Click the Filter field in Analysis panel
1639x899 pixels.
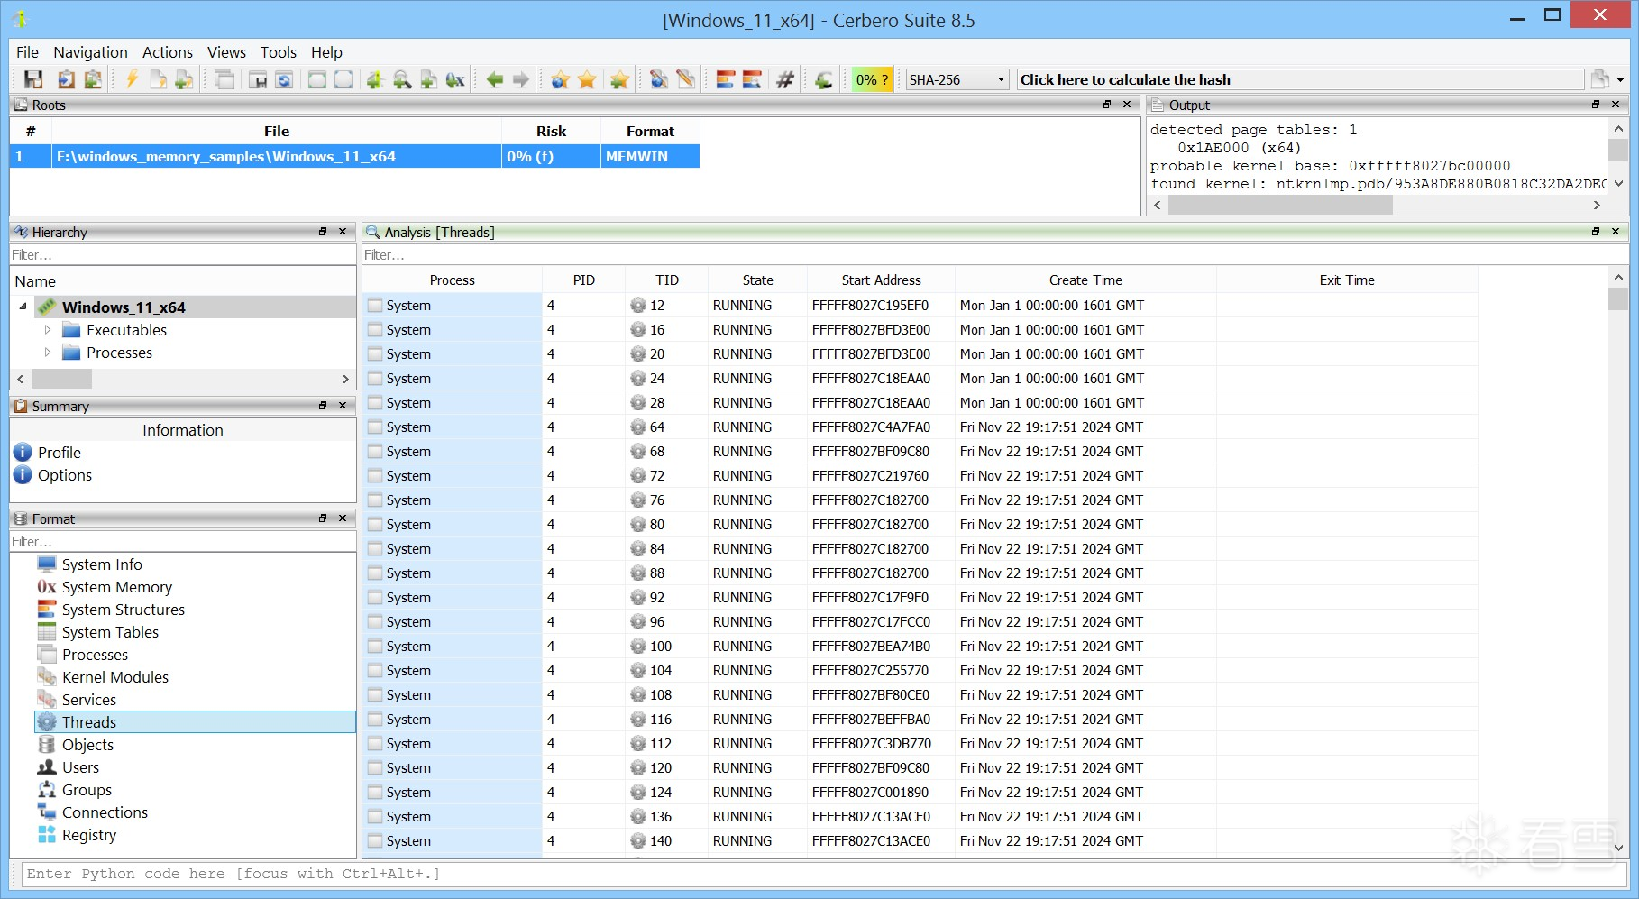click(x=995, y=255)
